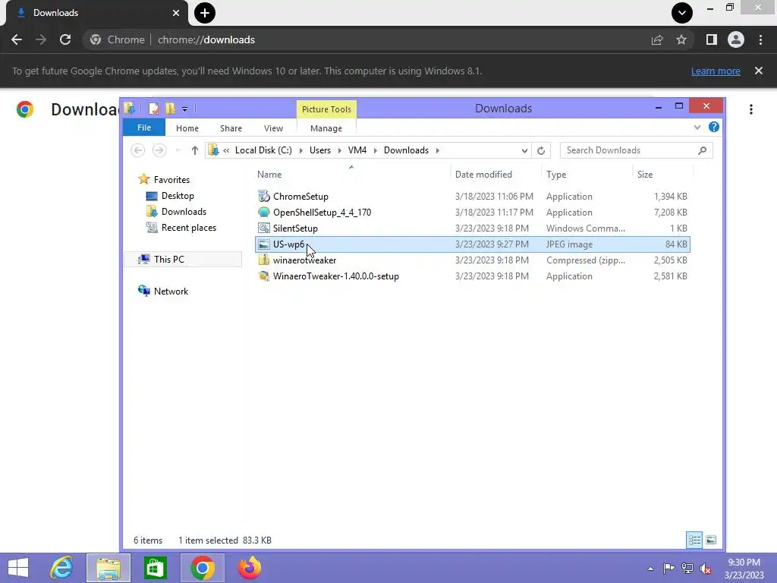Toggle Chrome side panel icon
Screen dimensions: 777x583
click(712, 39)
